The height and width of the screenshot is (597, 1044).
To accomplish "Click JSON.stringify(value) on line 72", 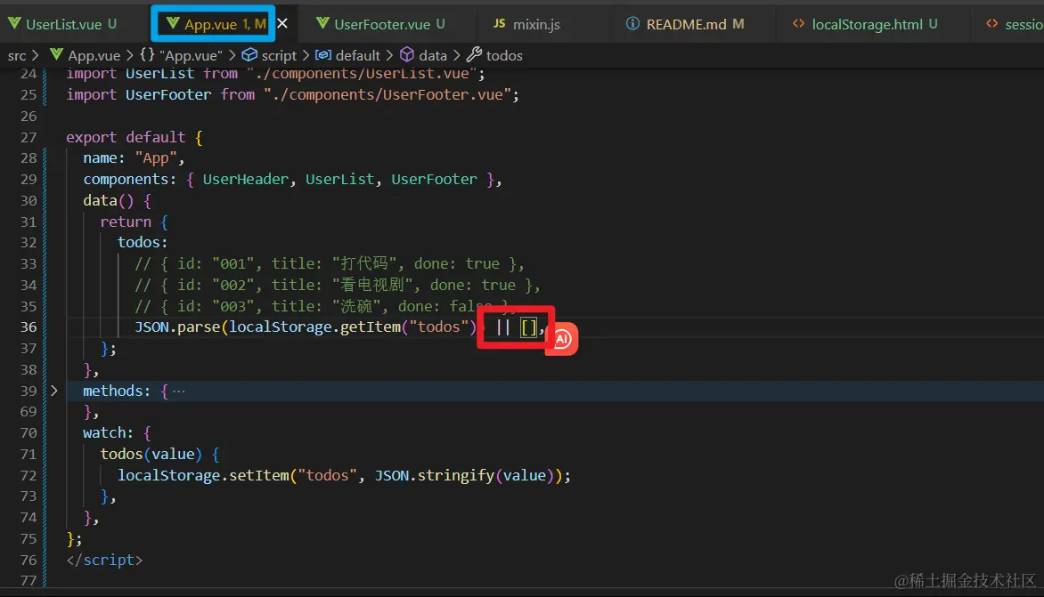I will (464, 475).
